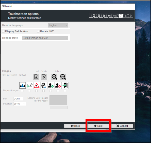151x143 pixels.
Task: Click the zoom out Adjust icon
Action: [x=54, y=77]
